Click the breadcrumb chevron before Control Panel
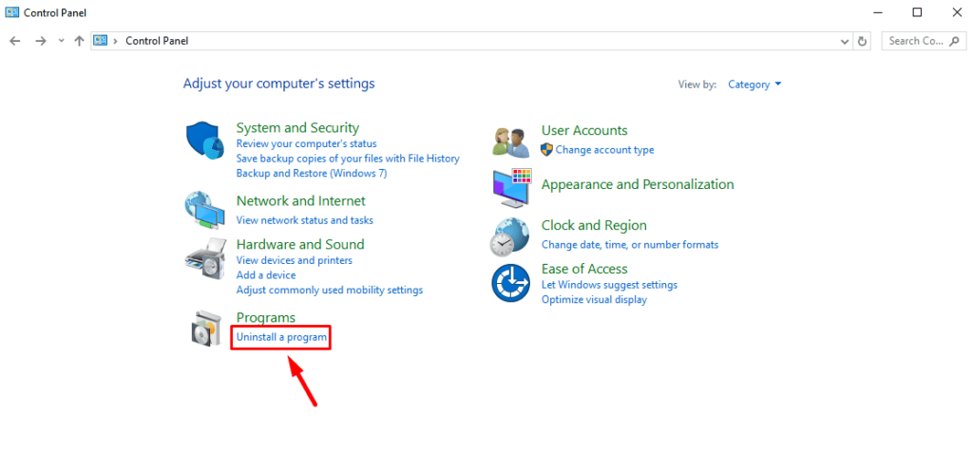This screenshot has width=973, height=452. [115, 41]
